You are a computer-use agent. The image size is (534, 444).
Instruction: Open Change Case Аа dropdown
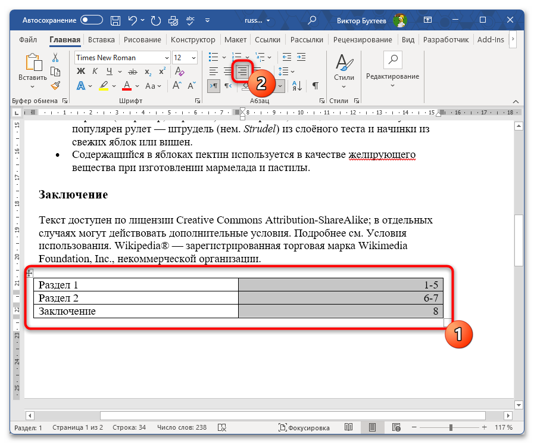point(153,86)
